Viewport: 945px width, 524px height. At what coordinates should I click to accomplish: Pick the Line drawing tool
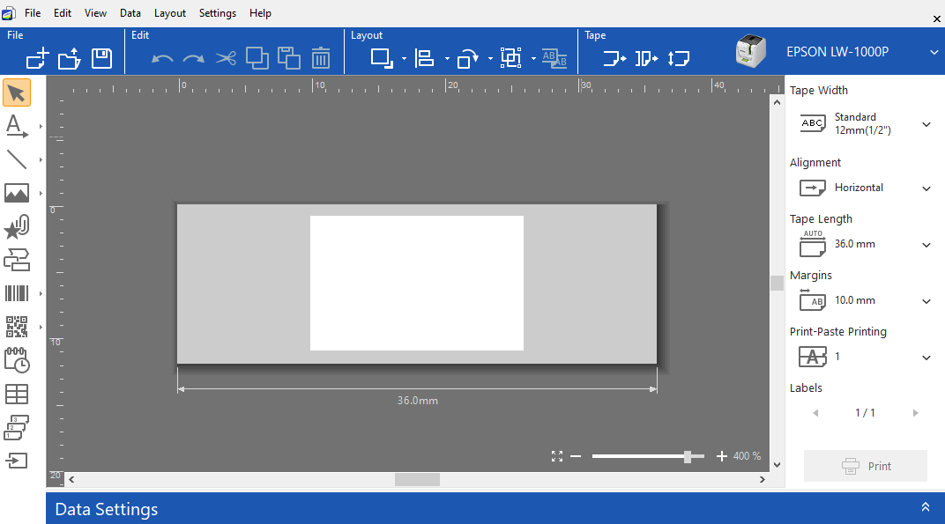pos(16,159)
